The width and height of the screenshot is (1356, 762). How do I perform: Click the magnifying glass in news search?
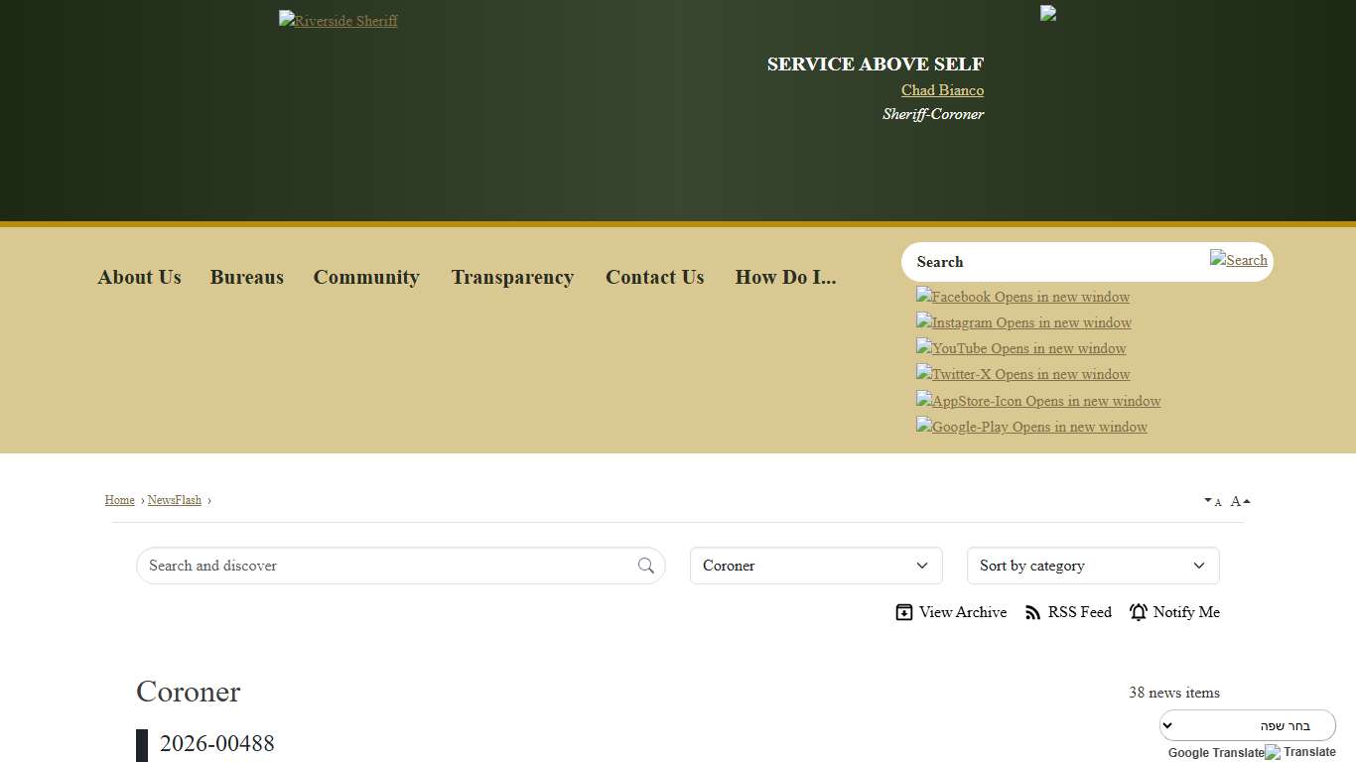tap(646, 566)
